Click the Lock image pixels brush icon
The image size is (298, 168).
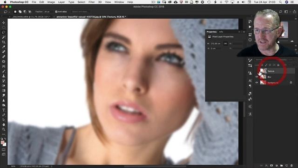click(x=266, y=65)
